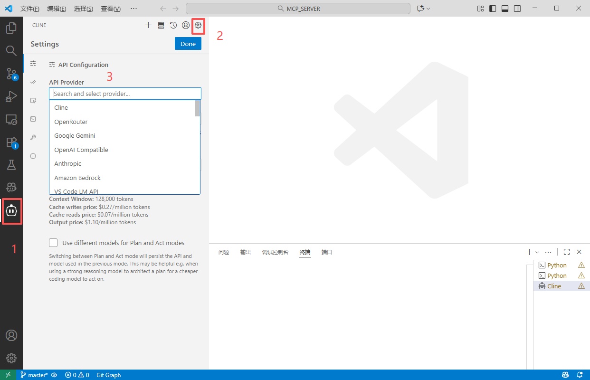Select the wrench Debug settings tab icon
The height and width of the screenshot is (380, 590).
pos(33,137)
